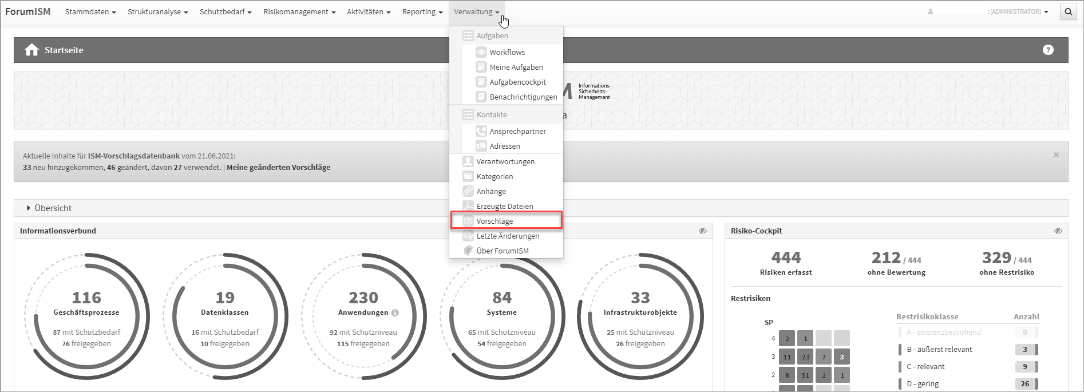Choose Meine Aufgaben menu entry
Screen dimensions: 1084x392
coord(516,67)
